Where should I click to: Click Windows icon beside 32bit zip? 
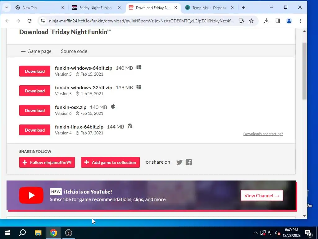point(139,87)
